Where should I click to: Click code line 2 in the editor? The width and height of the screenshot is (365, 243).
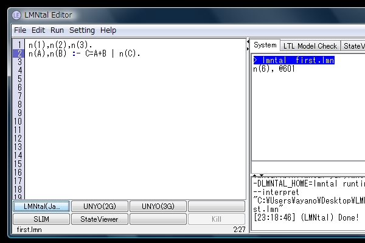tap(84, 53)
